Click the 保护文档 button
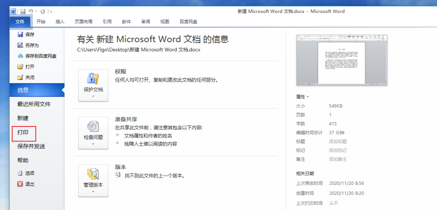Image resolution: width=437 pixels, height=210 pixels. click(x=93, y=86)
